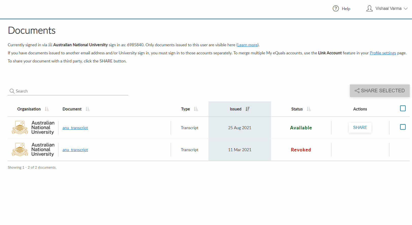Open anu_transcript issued 25 Aug 2021

[75, 128]
